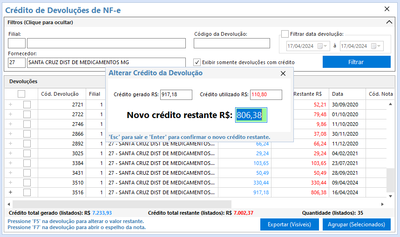Uncheck Exibir somente devoluções com crédito
The image size is (400, 237).
[197, 62]
